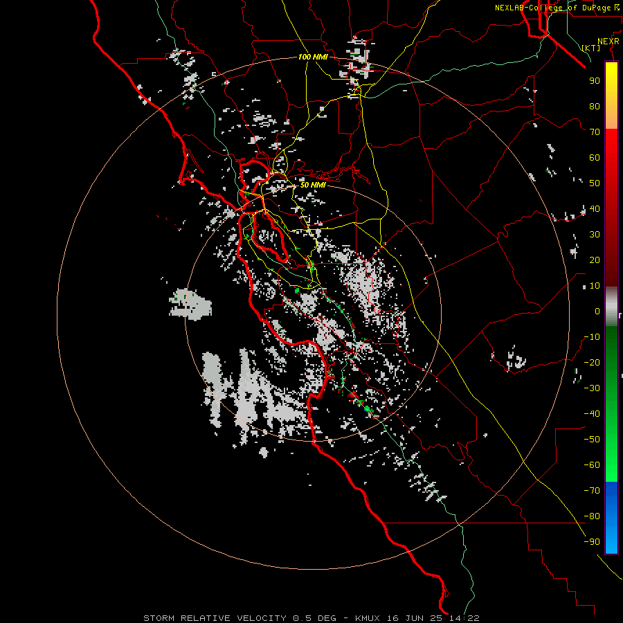Click the -70 scale label
Viewport: 623px width, 623px height.
(592, 491)
